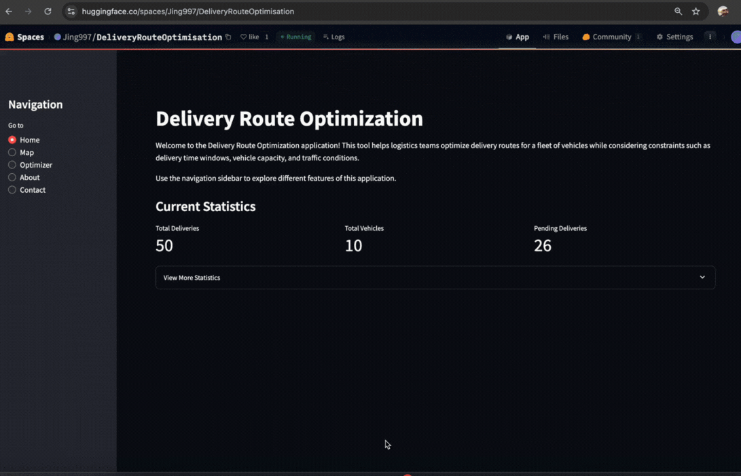The height and width of the screenshot is (476, 741).
Task: Click the Running status badge
Action: click(x=296, y=37)
